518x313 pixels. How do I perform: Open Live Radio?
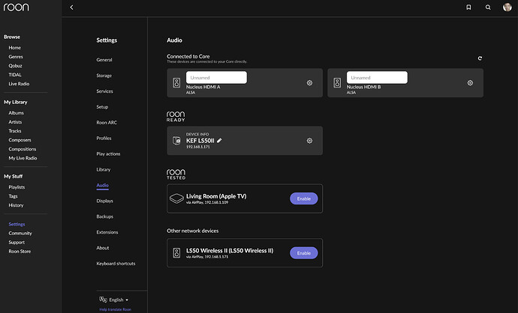19,84
